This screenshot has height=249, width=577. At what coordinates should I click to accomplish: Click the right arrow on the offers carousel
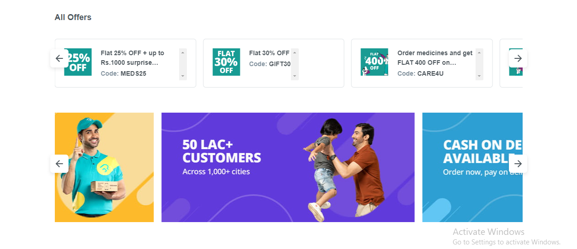(x=518, y=58)
